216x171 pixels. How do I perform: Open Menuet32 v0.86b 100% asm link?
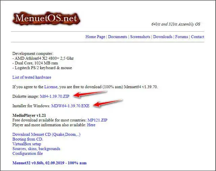[50, 163]
